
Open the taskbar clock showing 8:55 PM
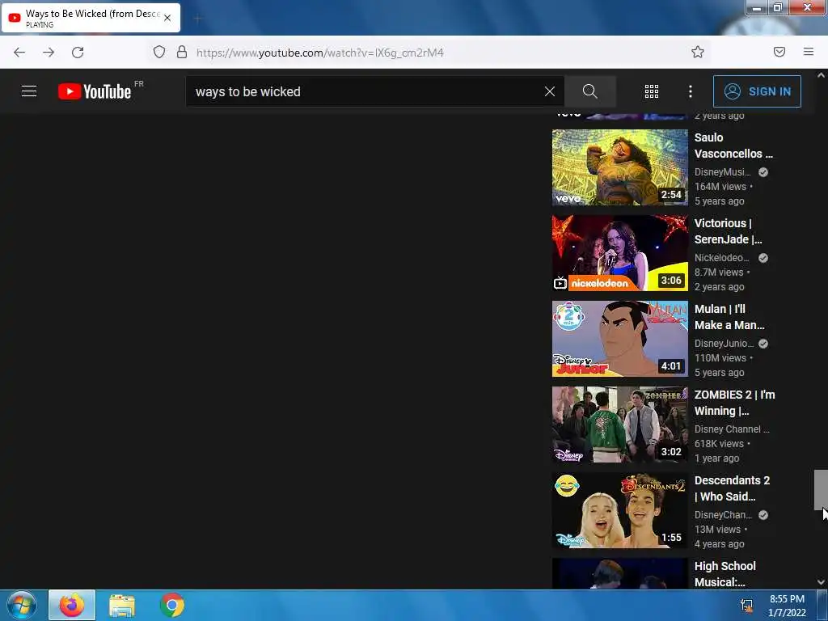[x=787, y=606]
